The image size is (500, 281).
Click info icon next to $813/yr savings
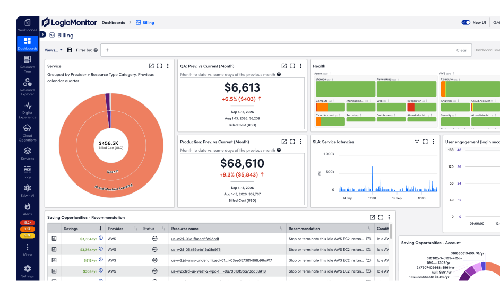(x=101, y=260)
